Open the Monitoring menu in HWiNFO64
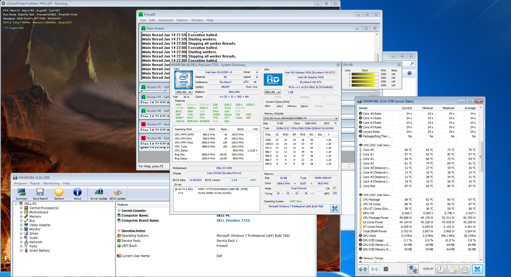The image size is (511, 277). [x=51, y=183]
